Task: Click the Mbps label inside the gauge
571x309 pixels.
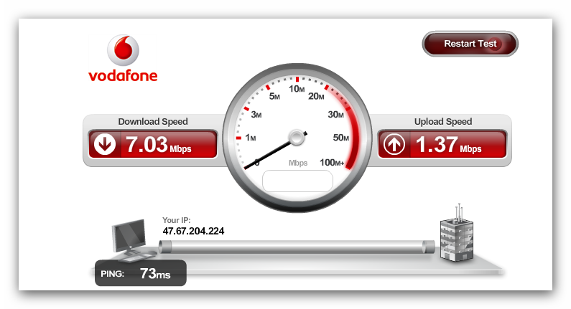Action: coord(298,163)
